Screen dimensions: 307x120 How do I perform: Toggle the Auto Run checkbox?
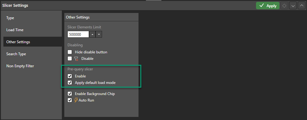coord(70,100)
